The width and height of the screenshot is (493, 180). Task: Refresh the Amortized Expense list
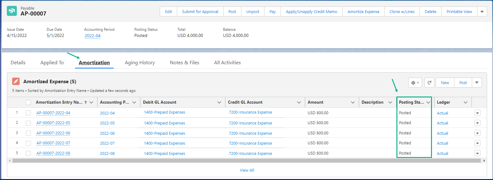click(429, 83)
